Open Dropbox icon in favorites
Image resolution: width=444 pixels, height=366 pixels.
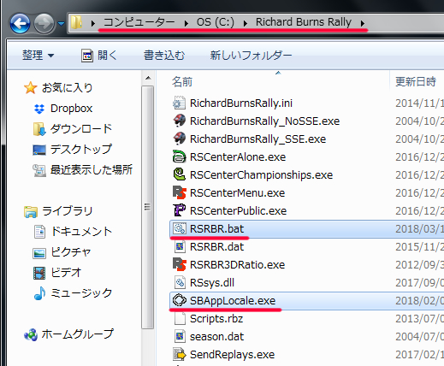pos(39,109)
